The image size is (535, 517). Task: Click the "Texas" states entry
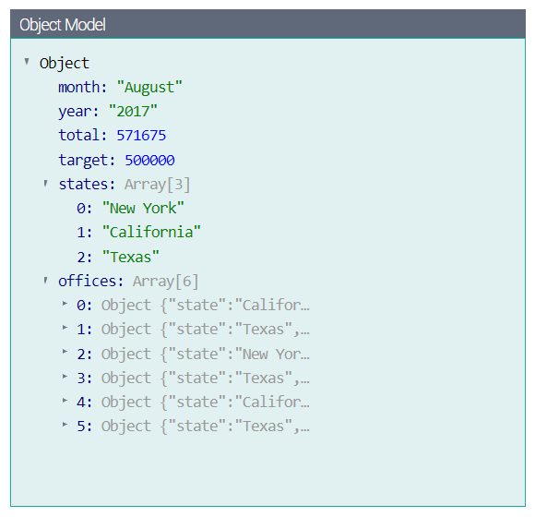pos(131,257)
